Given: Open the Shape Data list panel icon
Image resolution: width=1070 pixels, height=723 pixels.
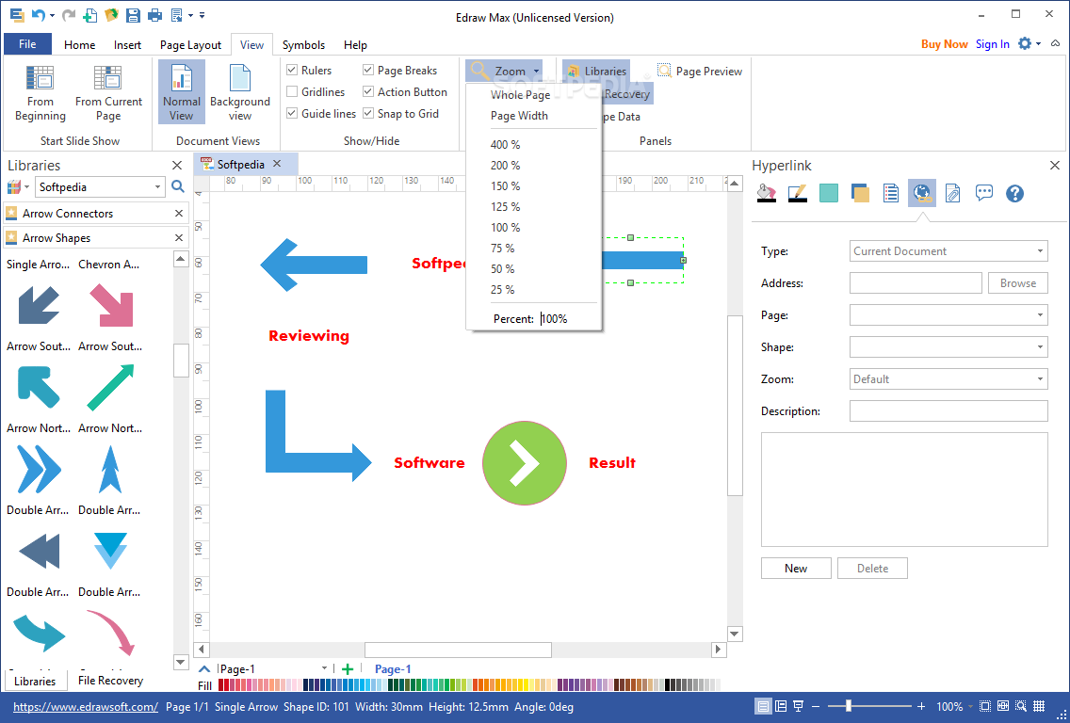Looking at the screenshot, I should coord(890,194).
